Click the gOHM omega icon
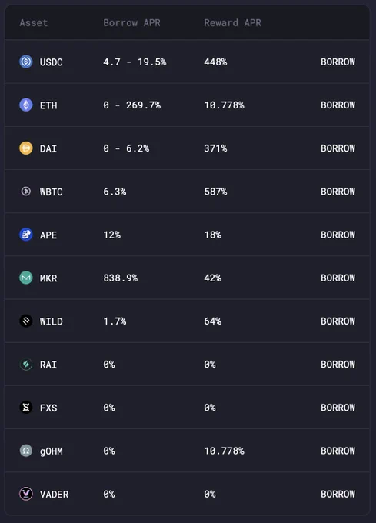Screen dimensions: 376x523 pyautogui.click(x=26, y=451)
